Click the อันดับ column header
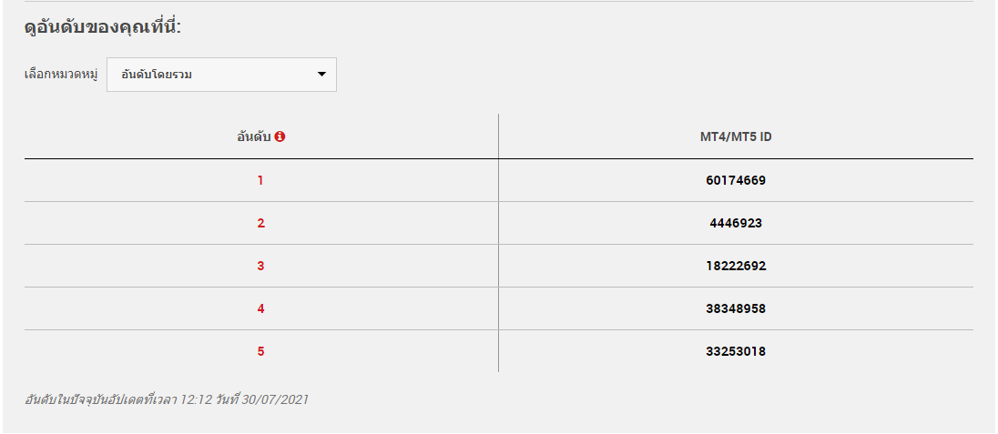The image size is (998, 434). (254, 136)
